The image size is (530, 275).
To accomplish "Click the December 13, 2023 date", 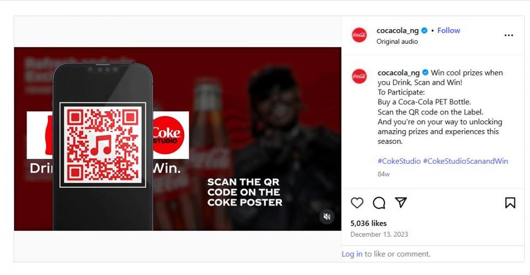I will (379, 234).
